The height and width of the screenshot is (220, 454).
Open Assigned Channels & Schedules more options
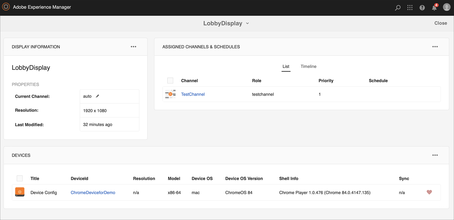[435, 47]
